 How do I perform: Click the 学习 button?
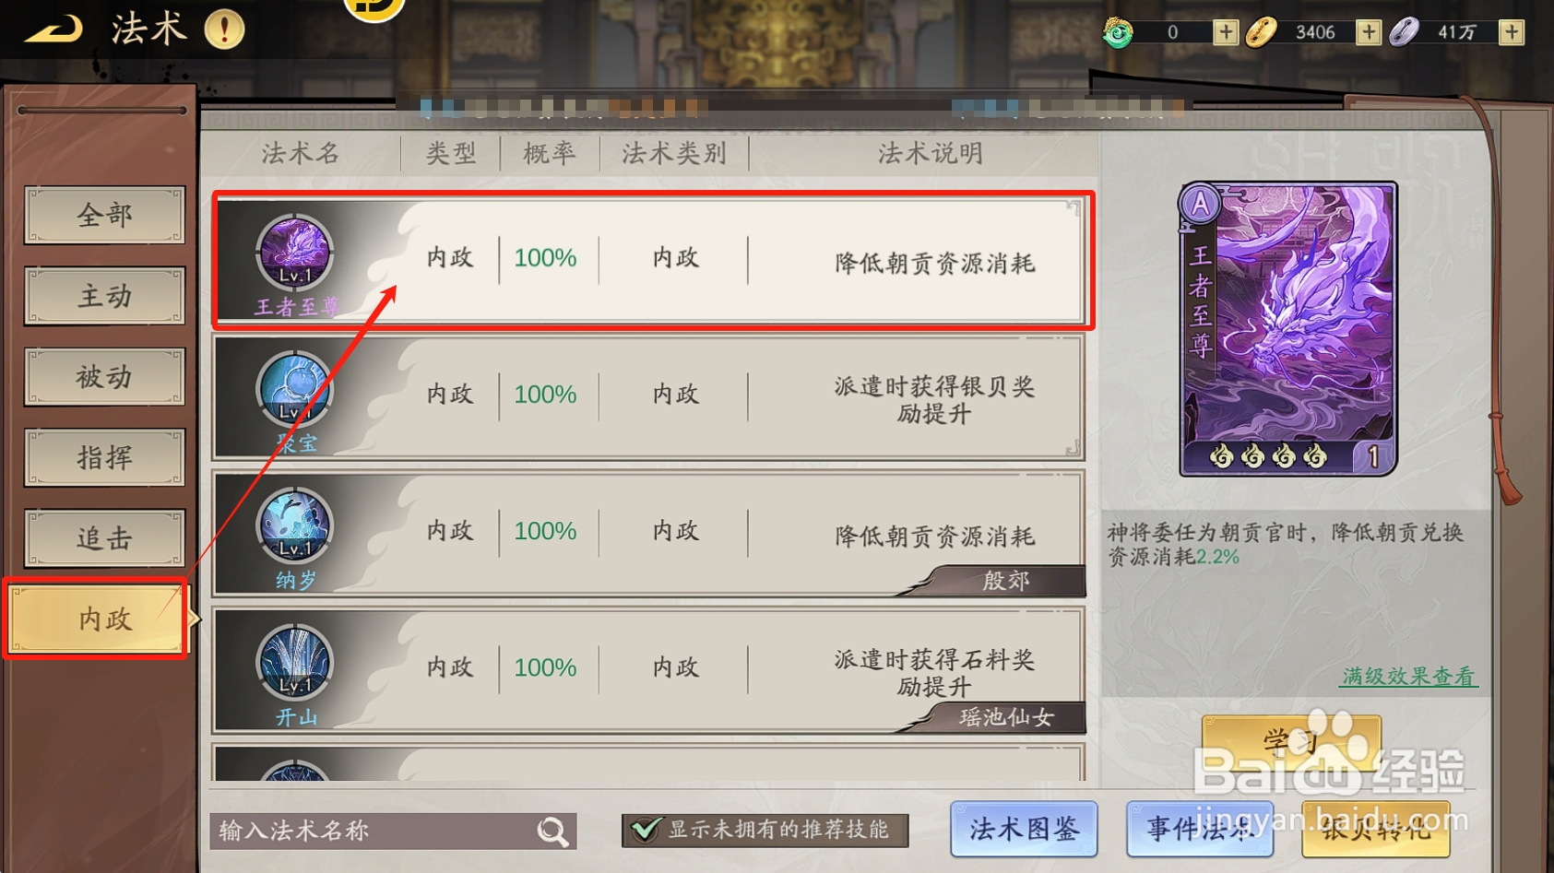1291,742
